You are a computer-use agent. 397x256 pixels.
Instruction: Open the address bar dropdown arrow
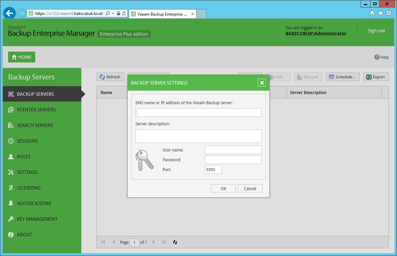[x=113, y=14]
